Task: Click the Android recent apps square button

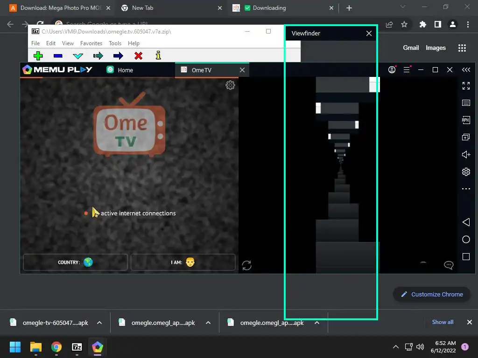Action: (x=466, y=257)
